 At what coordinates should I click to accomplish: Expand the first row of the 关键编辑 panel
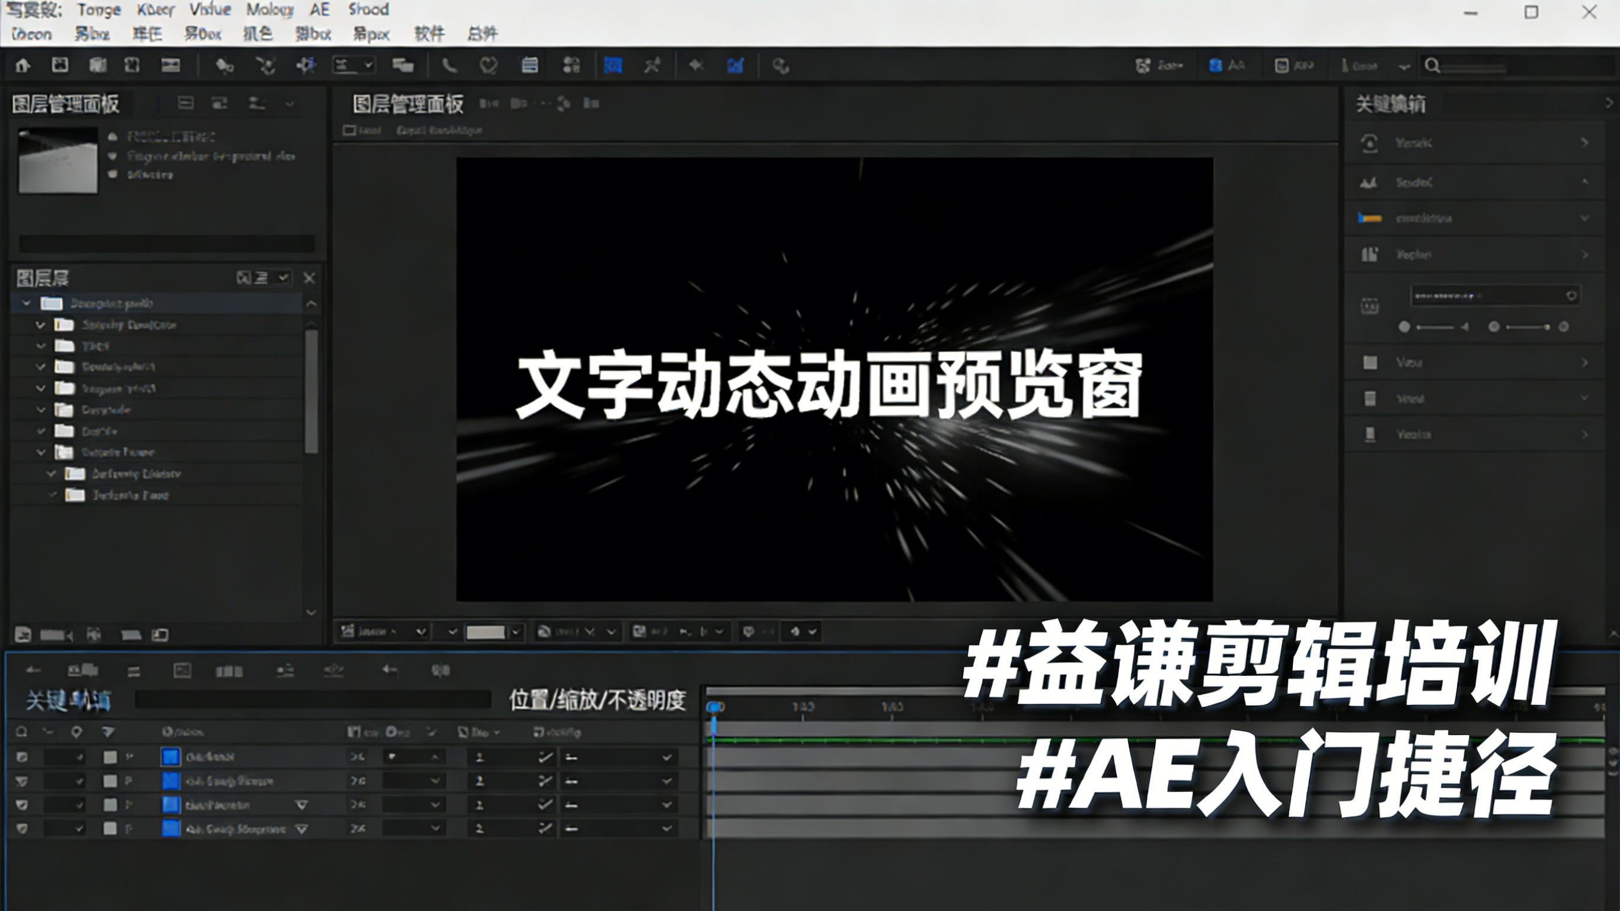pyautogui.click(x=1585, y=143)
